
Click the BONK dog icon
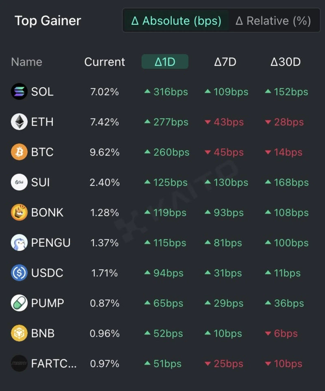[x=19, y=212]
